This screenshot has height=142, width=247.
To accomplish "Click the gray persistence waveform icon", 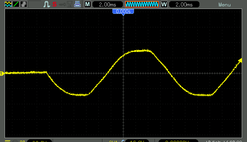I will [23, 4].
